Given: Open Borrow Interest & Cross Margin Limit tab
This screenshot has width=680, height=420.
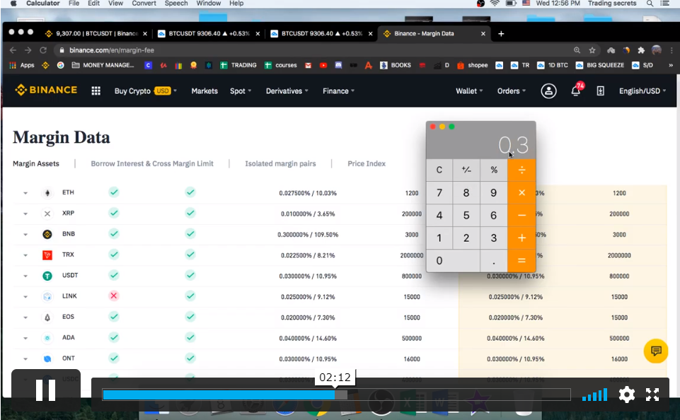Looking at the screenshot, I should point(152,163).
